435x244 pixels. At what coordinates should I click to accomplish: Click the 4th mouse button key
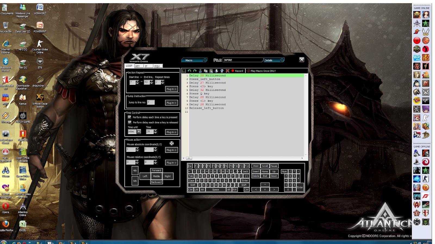(x=135, y=171)
